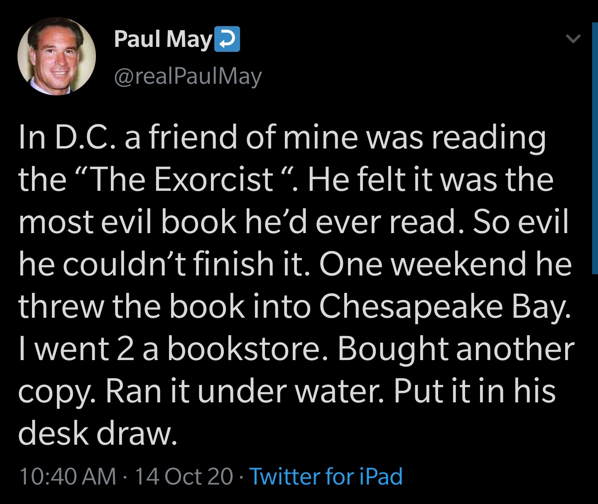
Task: Click the word "friend" in the tweet
Action: [x=193, y=138]
